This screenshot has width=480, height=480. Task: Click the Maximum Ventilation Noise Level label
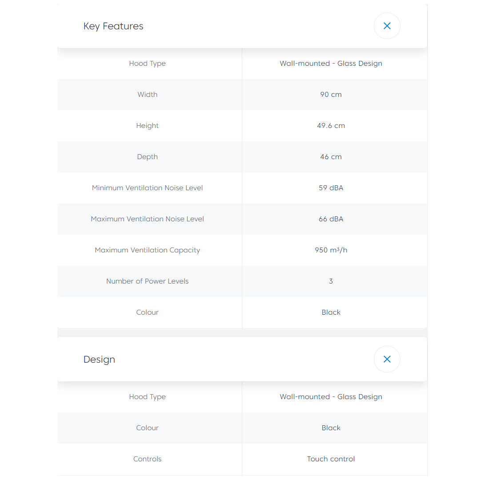pos(147,219)
